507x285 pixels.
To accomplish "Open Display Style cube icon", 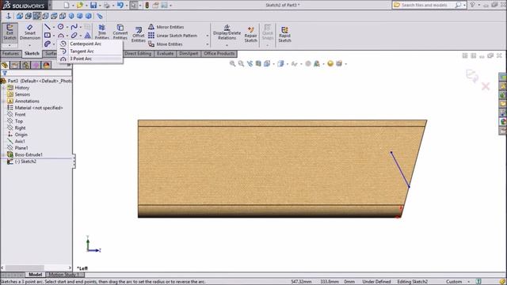I will [x=280, y=63].
